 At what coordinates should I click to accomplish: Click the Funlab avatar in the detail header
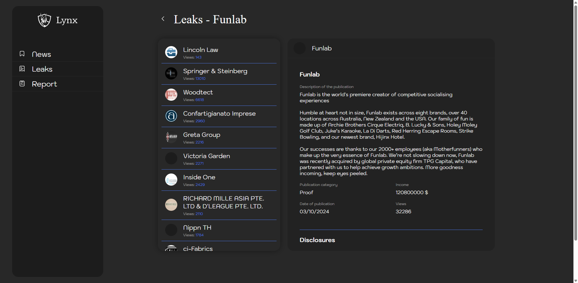[x=300, y=49]
